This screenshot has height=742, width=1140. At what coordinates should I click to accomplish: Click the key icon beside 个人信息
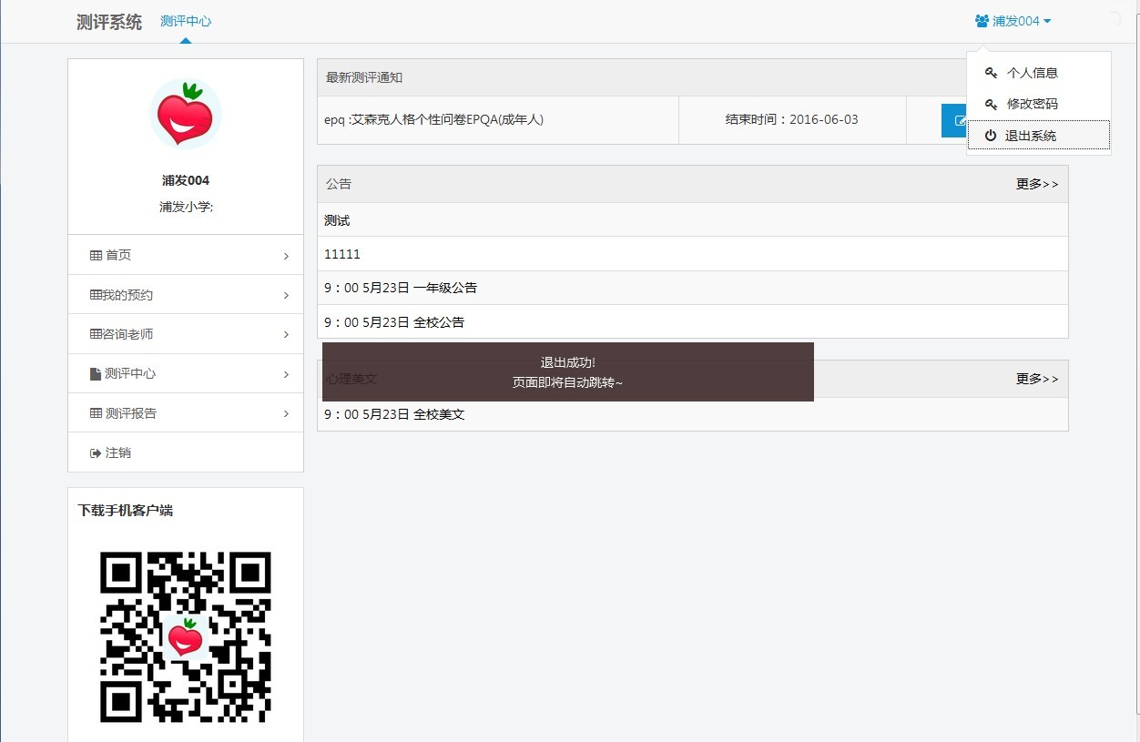(x=991, y=73)
